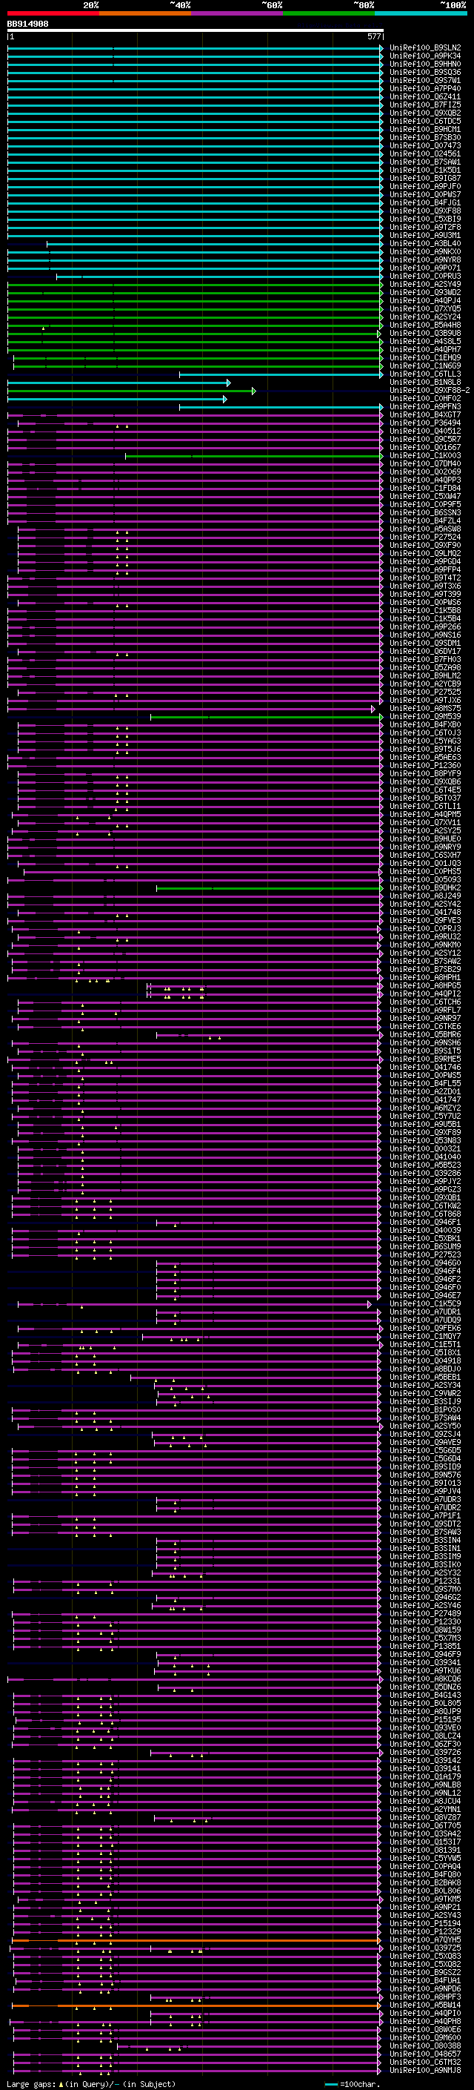Select hit UniRef100_Q39725

pos(425,1947)
